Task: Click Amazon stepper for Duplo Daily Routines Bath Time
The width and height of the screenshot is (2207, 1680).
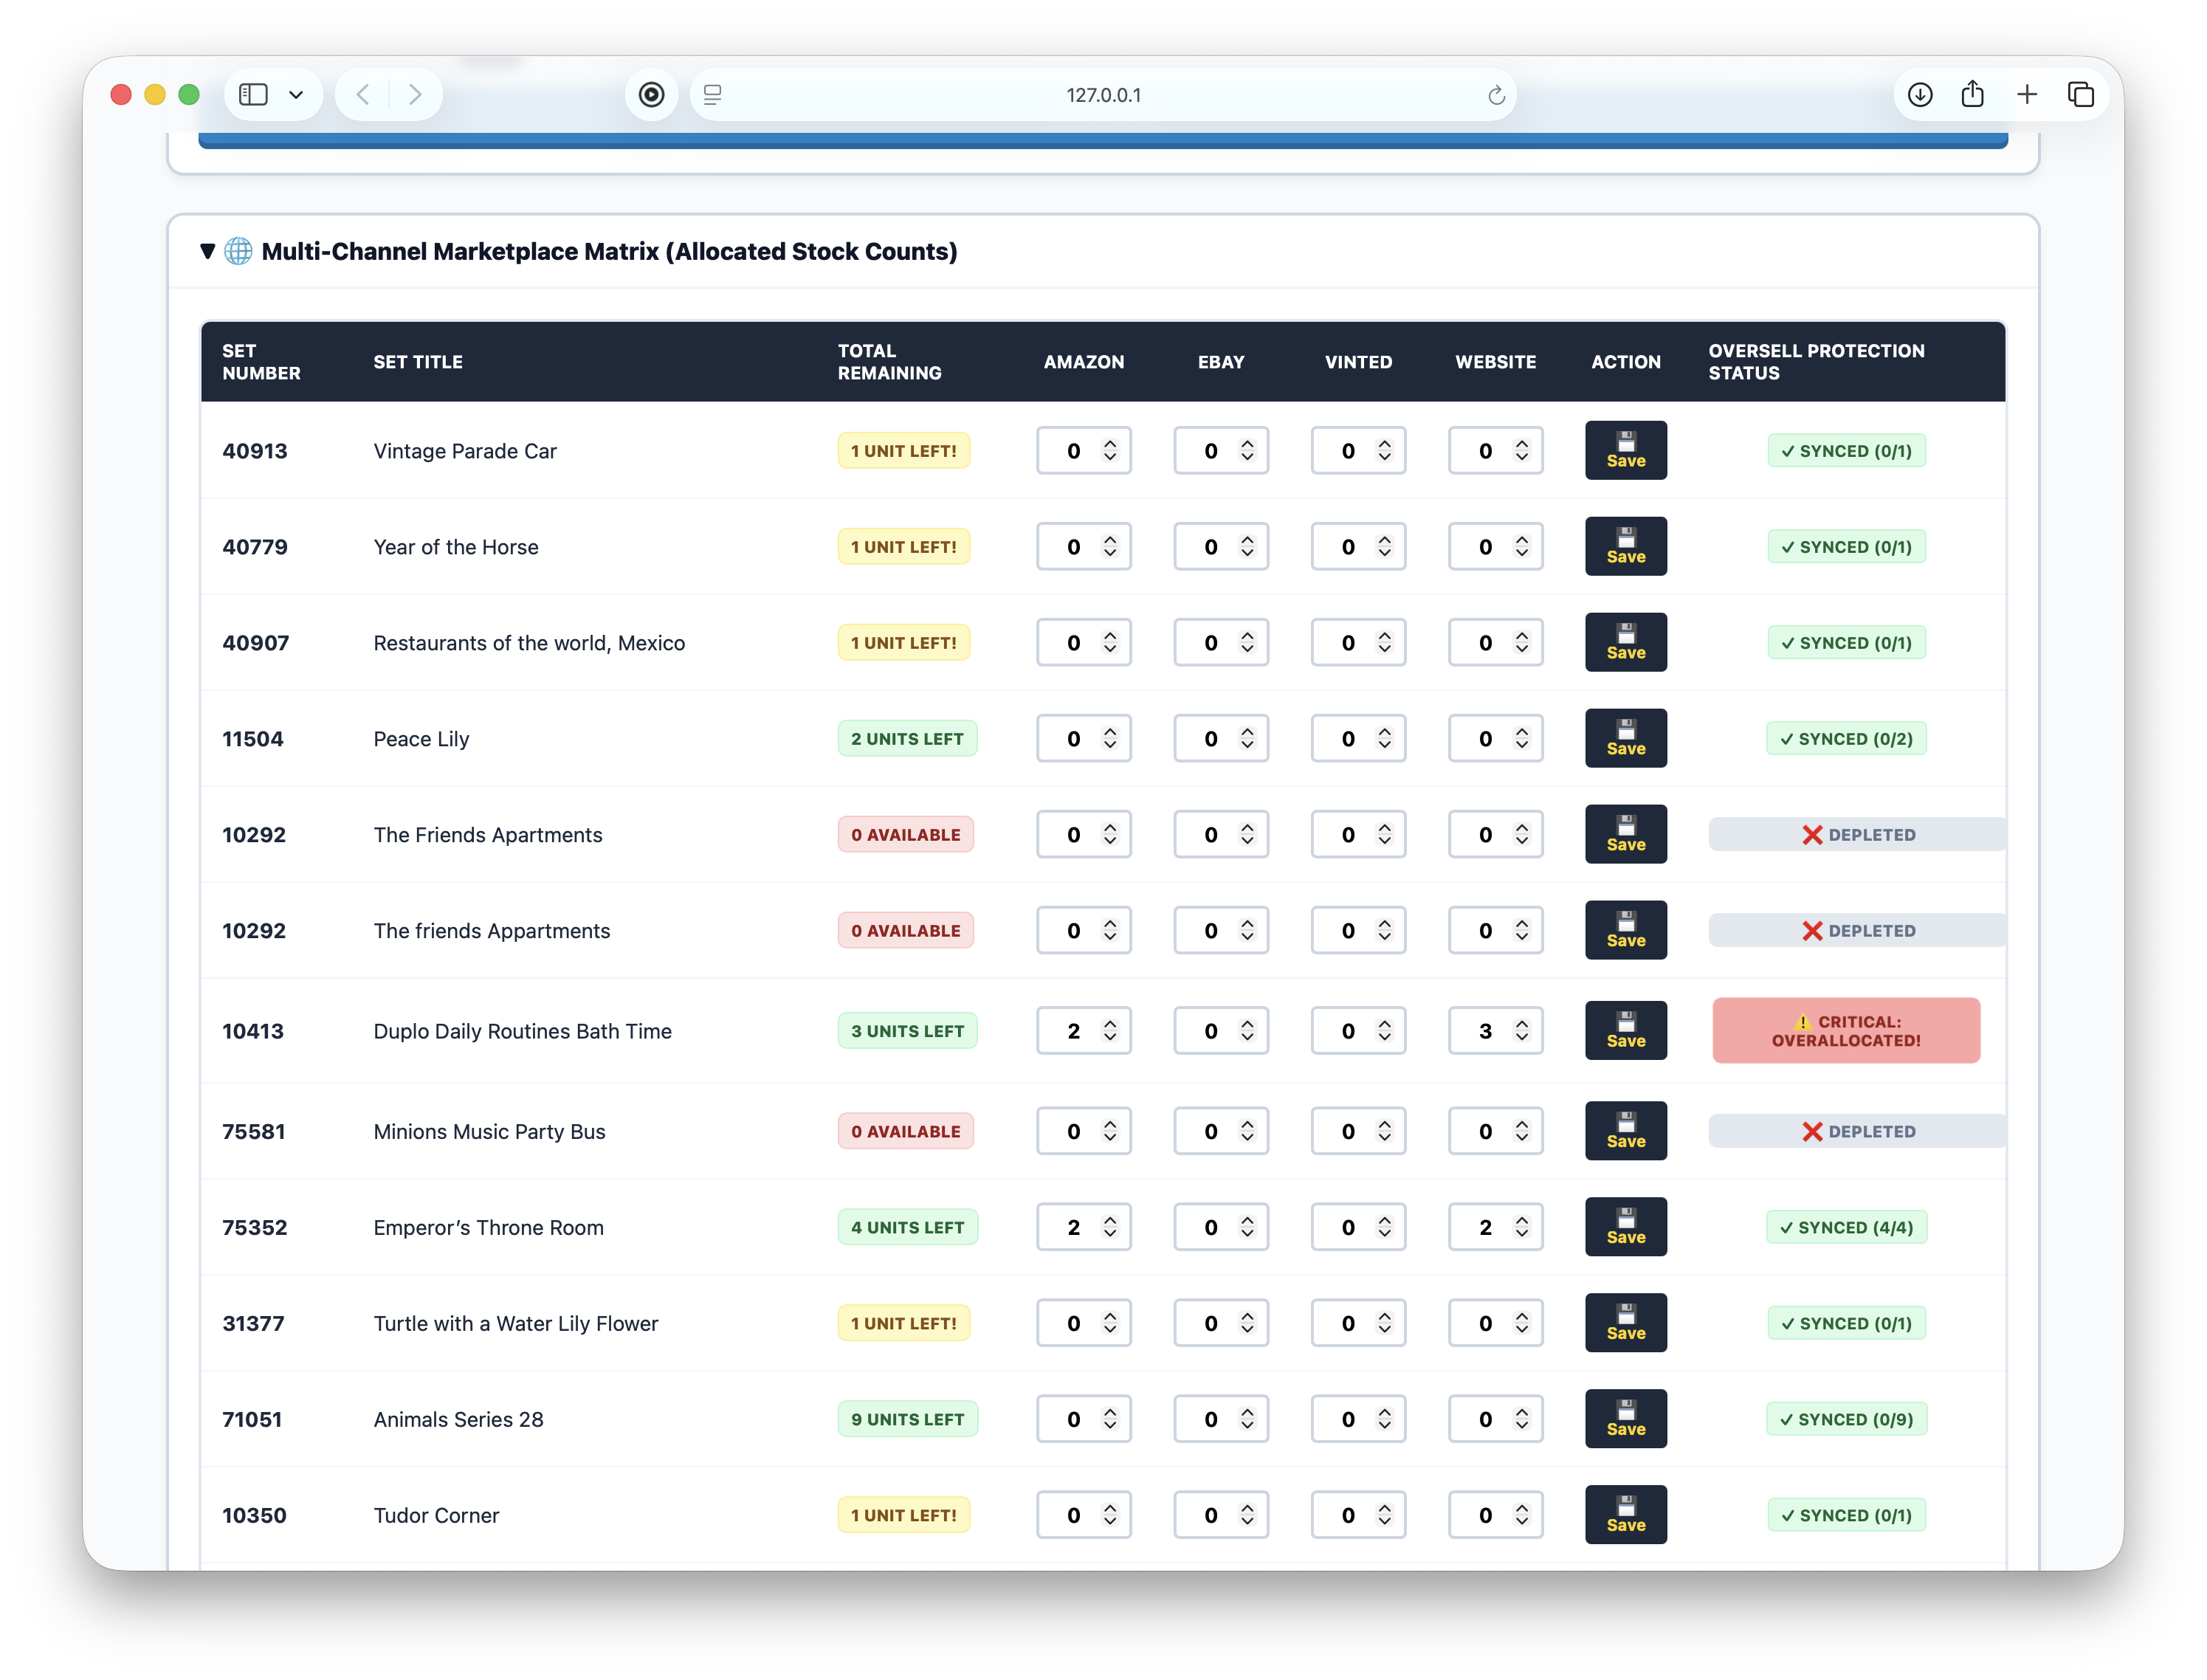Action: point(1109,1031)
